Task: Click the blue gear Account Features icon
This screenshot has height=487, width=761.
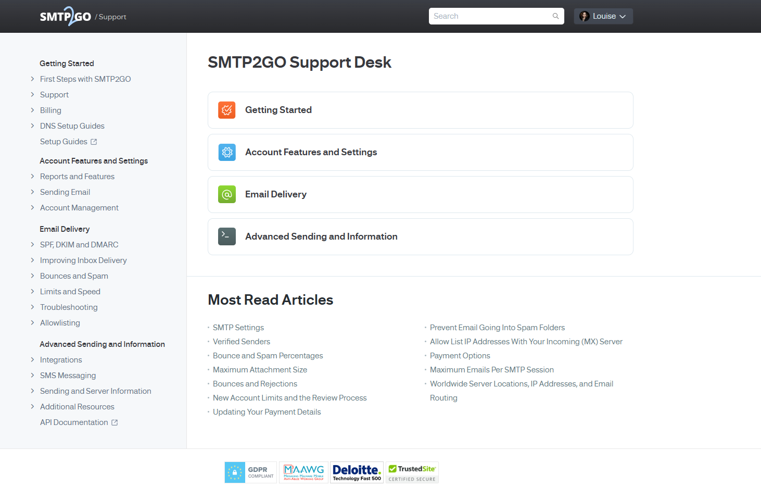Action: click(227, 152)
